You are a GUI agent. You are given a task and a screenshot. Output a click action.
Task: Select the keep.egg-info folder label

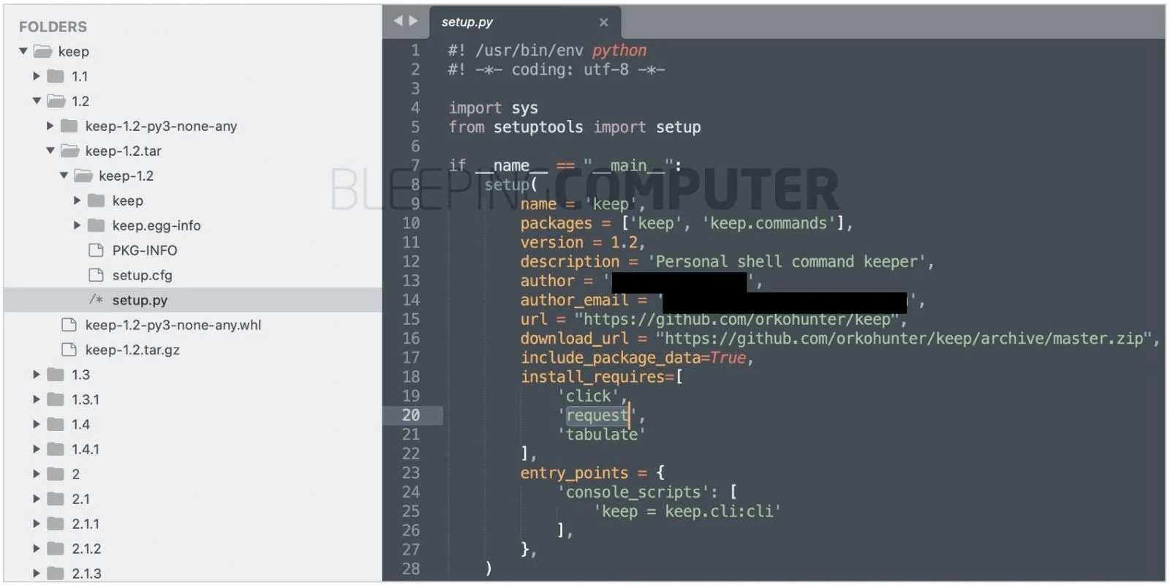point(156,225)
